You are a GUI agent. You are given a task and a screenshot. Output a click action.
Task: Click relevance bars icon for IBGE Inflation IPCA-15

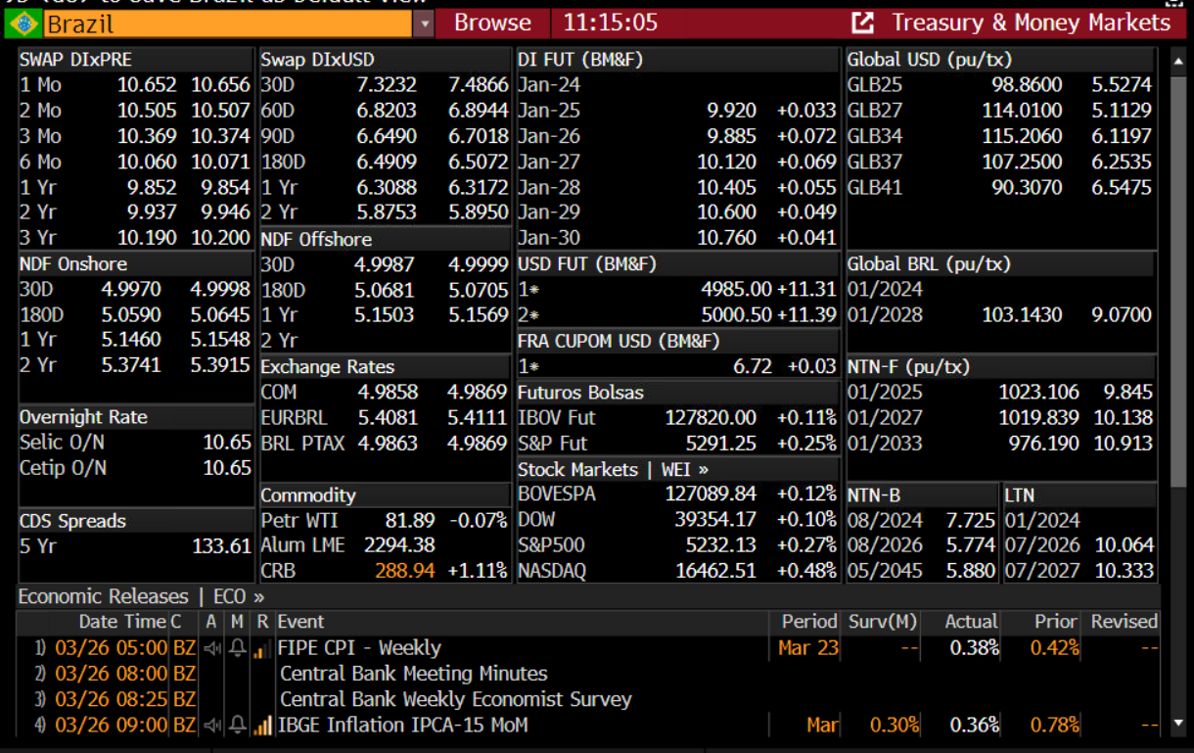point(262,726)
